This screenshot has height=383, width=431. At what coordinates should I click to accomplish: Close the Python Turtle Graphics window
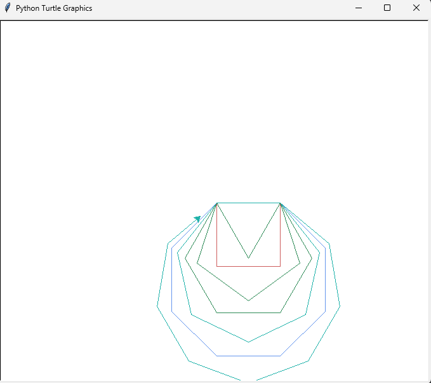(416, 8)
